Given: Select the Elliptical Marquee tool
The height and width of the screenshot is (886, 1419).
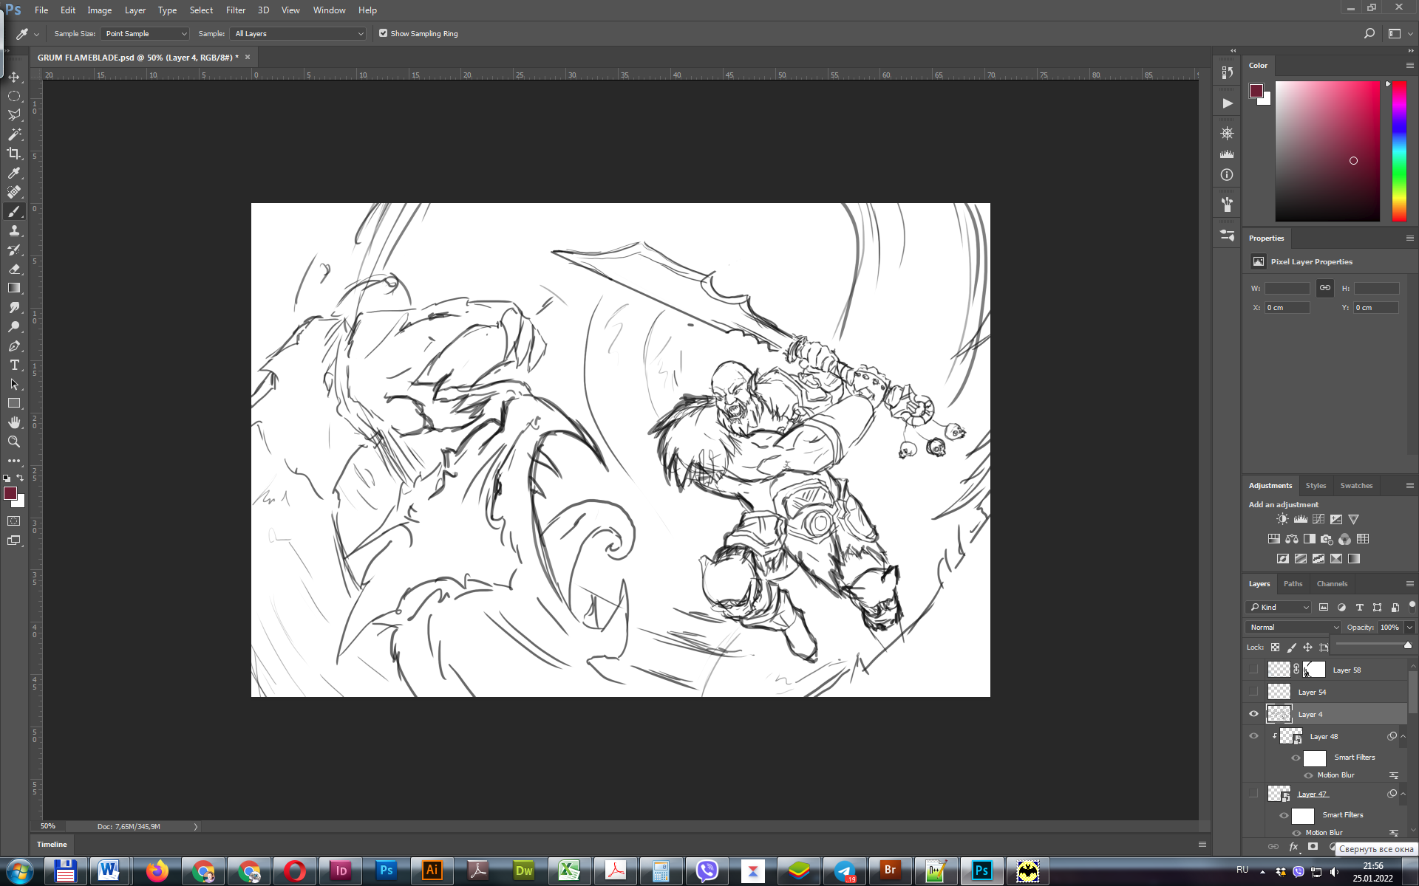Looking at the screenshot, I should point(14,96).
